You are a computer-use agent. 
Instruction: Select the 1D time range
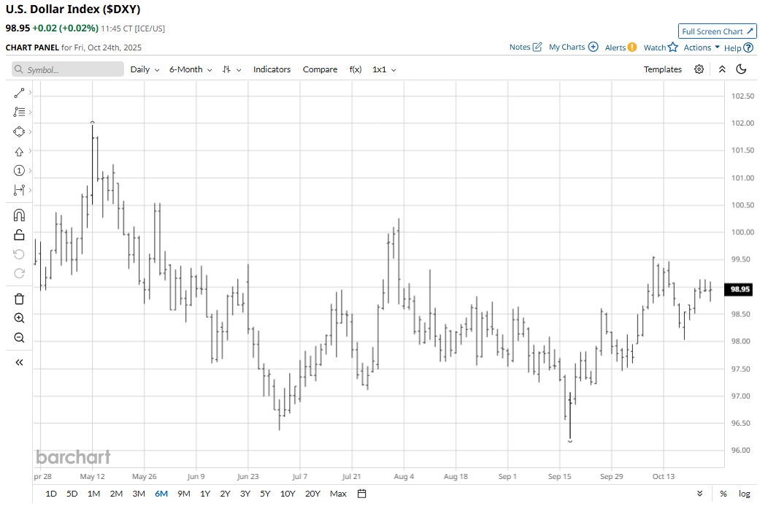click(51, 494)
